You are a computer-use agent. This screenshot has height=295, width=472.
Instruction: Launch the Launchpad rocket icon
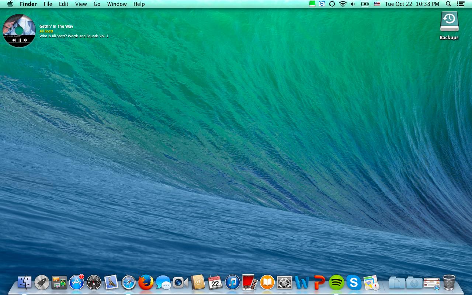click(42, 283)
